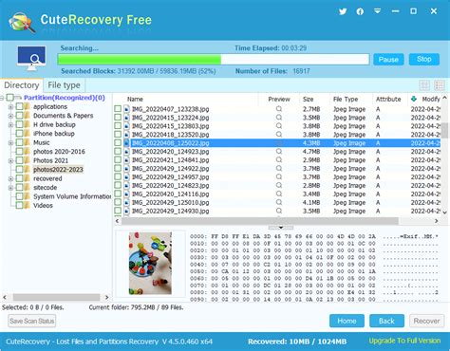Select the photos 2020-2016 folder
This screenshot has height=351, width=450.
click(x=59, y=152)
